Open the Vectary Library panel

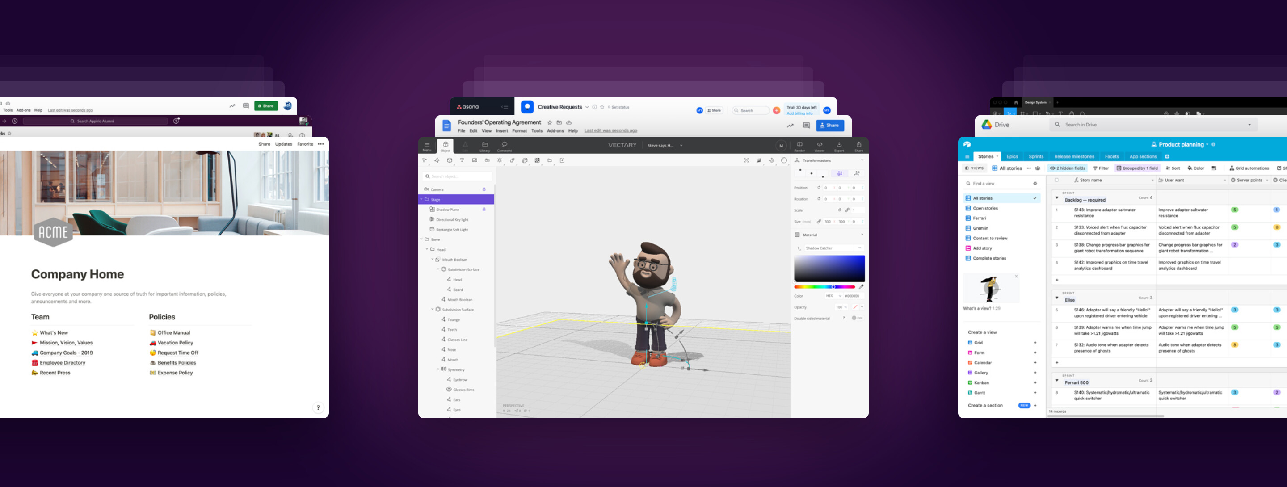(x=484, y=146)
